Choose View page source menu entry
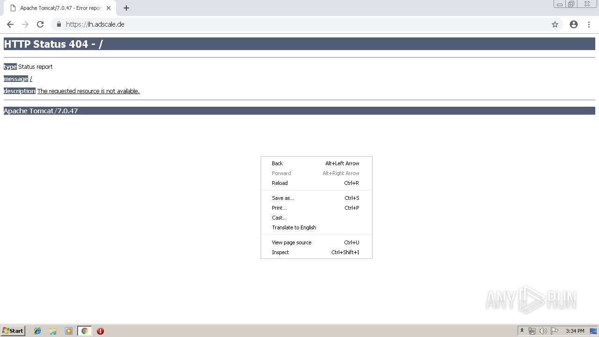 point(316,242)
